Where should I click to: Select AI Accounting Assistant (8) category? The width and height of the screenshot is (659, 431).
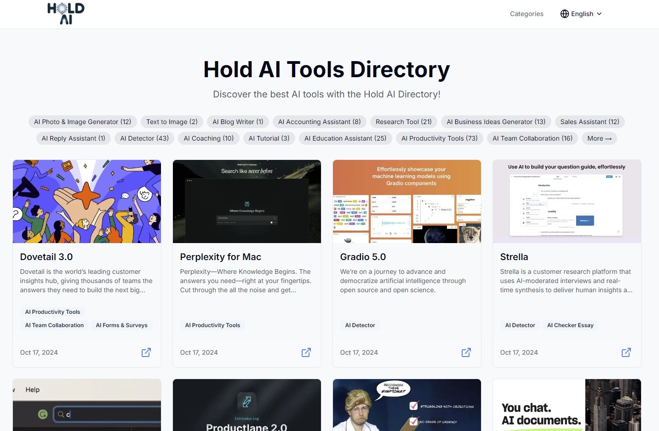click(320, 122)
